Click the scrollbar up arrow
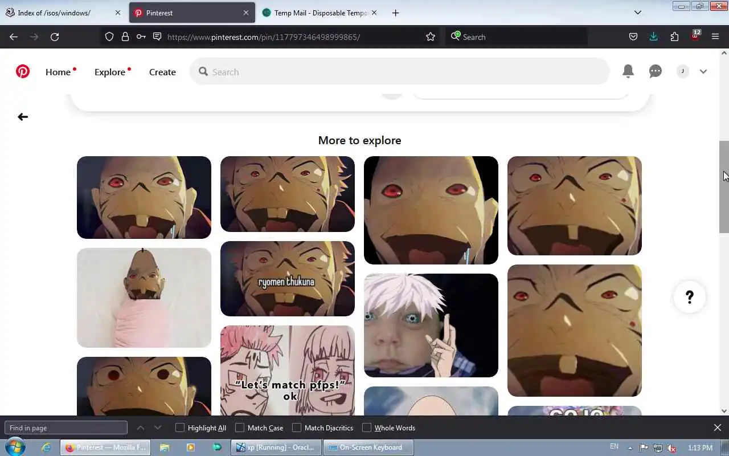729x456 pixels. point(724,53)
